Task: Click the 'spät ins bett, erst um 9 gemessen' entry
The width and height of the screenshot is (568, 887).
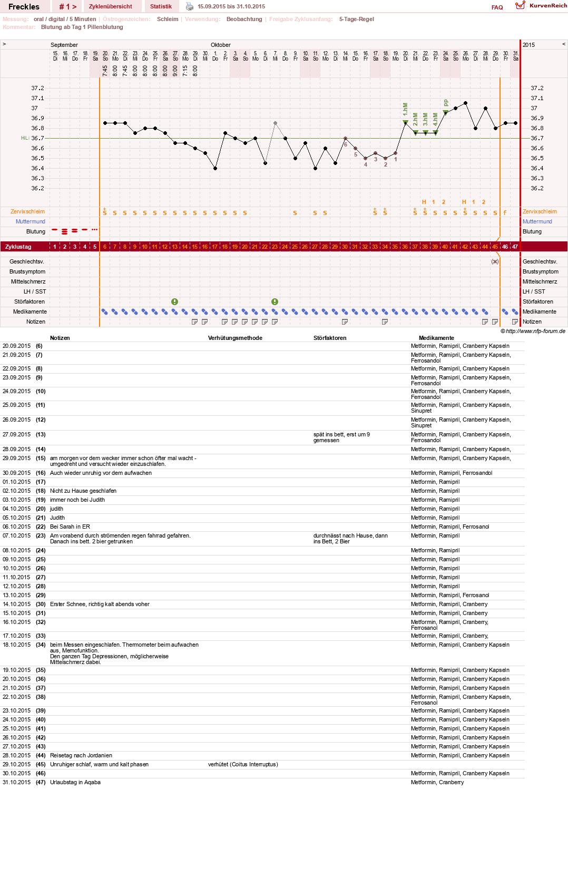Action: [x=342, y=437]
